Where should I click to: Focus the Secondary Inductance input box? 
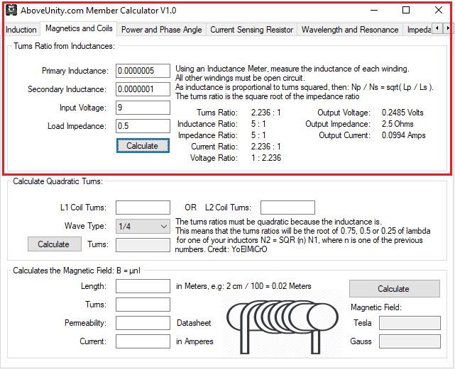[143, 89]
